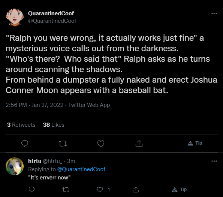Share the main tweet
The width and height of the screenshot is (223, 197).
[139, 144]
